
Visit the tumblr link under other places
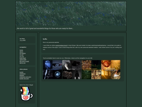pyautogui.click(x=22, y=72)
